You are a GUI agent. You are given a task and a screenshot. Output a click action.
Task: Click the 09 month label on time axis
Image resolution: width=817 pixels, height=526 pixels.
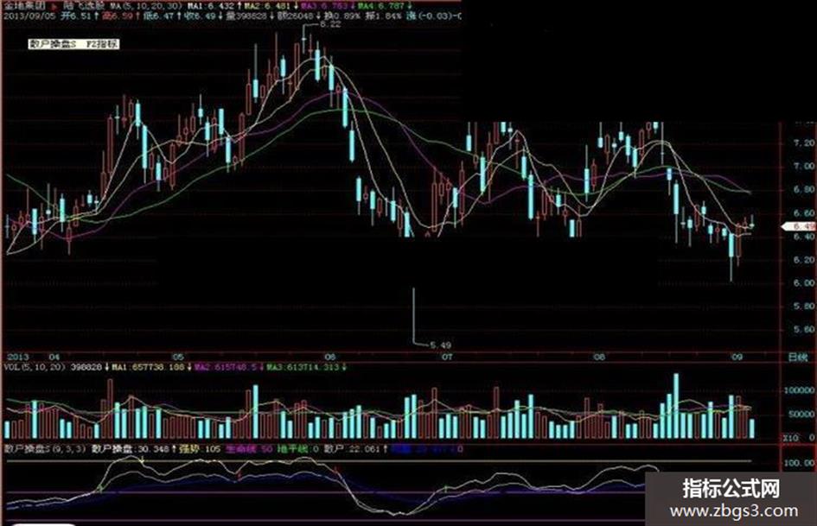click(x=737, y=358)
